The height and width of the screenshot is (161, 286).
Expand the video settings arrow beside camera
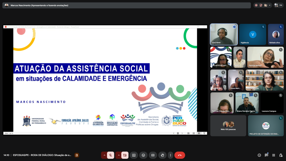119,155
